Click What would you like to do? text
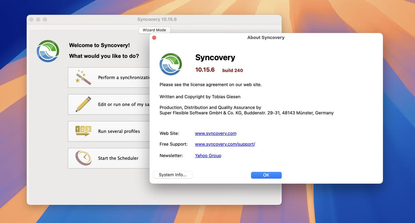 (x=104, y=56)
